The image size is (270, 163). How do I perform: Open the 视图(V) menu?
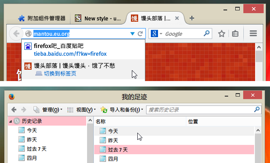[81, 110]
